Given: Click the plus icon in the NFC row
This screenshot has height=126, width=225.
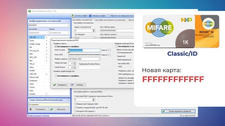Looking at the screenshot, I should pyautogui.click(x=46, y=54).
